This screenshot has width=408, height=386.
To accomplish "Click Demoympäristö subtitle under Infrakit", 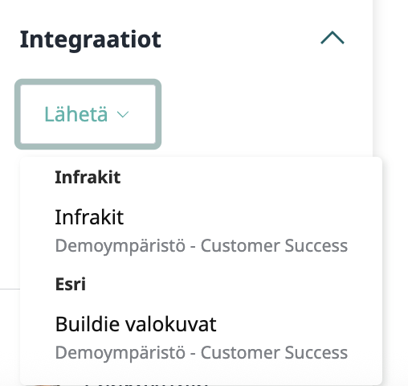I will (120, 246).
